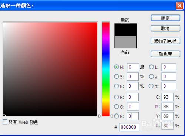This screenshot has height=136, width=185.
Task: Click the C cyan percent field
Action: [168, 97]
